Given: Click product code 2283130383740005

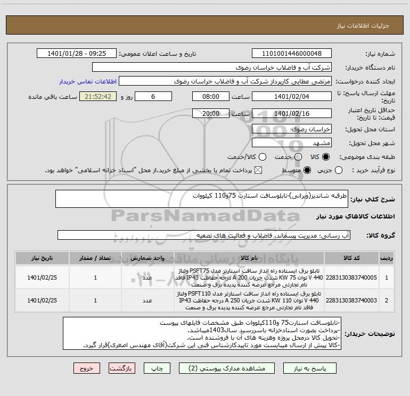Looking at the screenshot, I should tap(351, 277).
